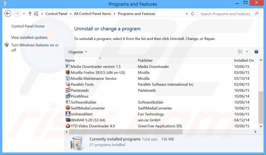This screenshot has height=155, width=266.
Task: Select the PriceMinus icon
Action: coord(68,96)
